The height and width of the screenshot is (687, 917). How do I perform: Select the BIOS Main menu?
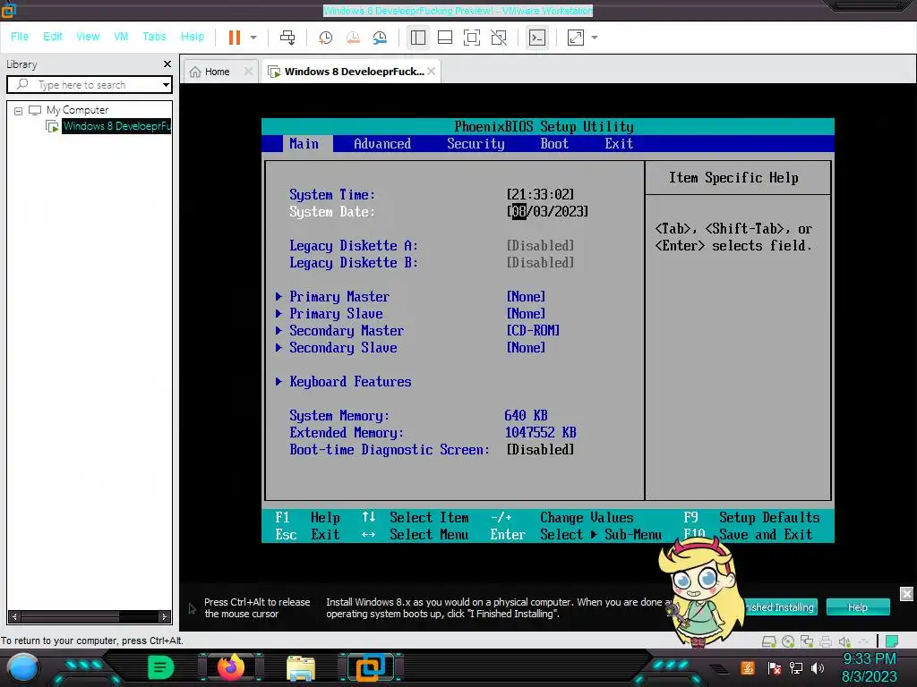[304, 144]
